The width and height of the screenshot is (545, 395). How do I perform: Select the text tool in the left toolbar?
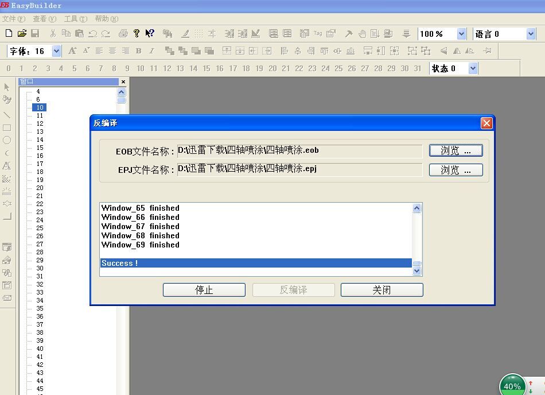pos(7,166)
